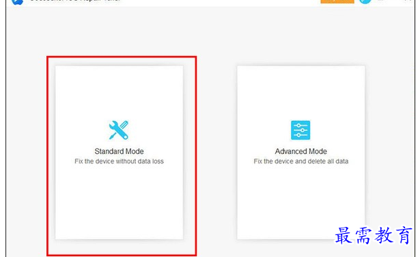The height and width of the screenshot is (257, 418).
Task: Select the 'Advanced Mode' title label
Action: pyautogui.click(x=301, y=151)
